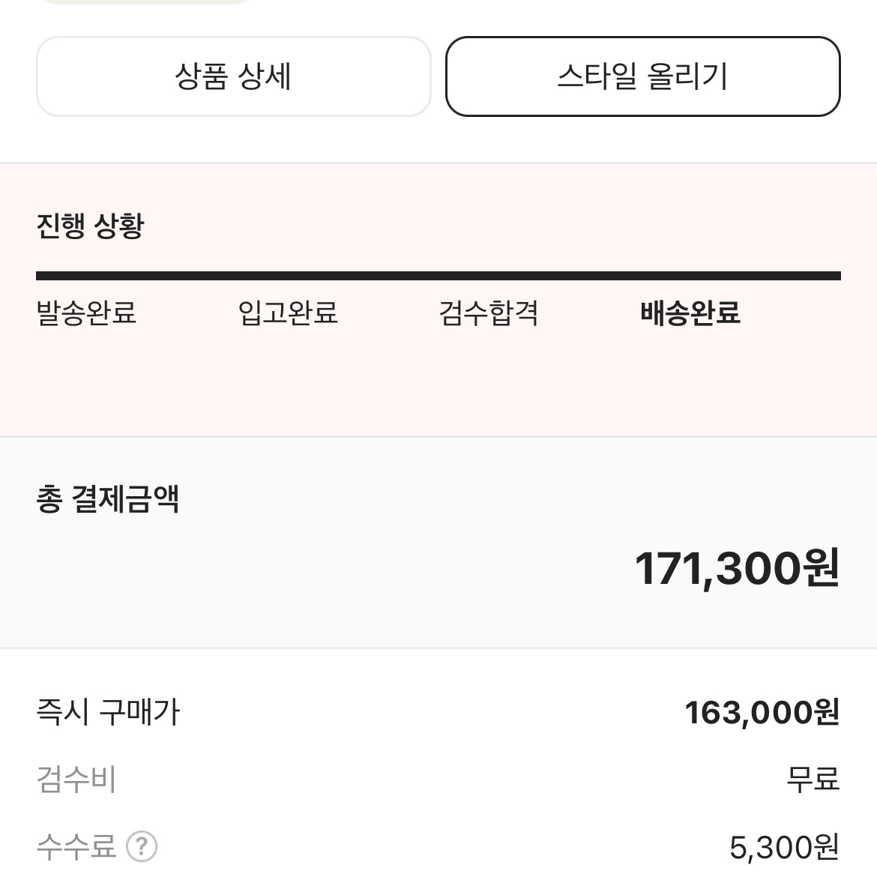877x877 pixels.
Task: Click the 5,300원 fee amount
Action: point(785,847)
